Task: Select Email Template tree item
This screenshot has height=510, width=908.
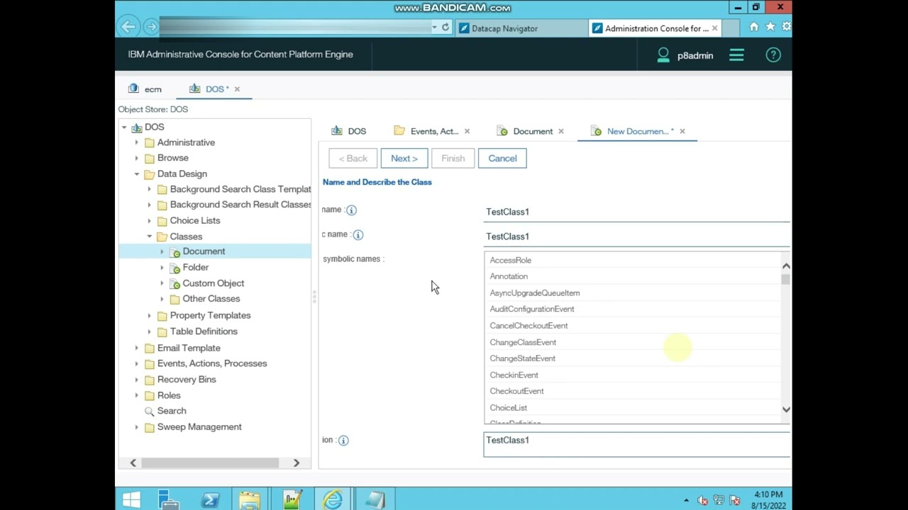Action: click(189, 348)
